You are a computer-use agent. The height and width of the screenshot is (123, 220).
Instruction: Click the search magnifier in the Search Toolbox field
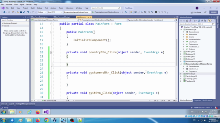click(26, 20)
